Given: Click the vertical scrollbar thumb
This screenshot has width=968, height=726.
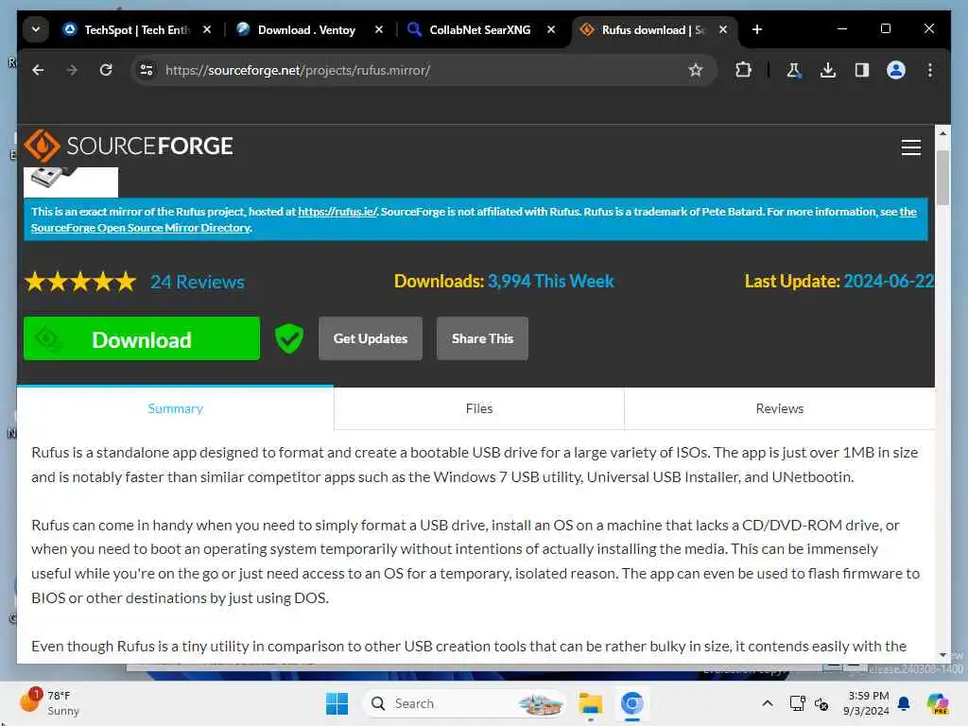Looking at the screenshot, I should (942, 177).
